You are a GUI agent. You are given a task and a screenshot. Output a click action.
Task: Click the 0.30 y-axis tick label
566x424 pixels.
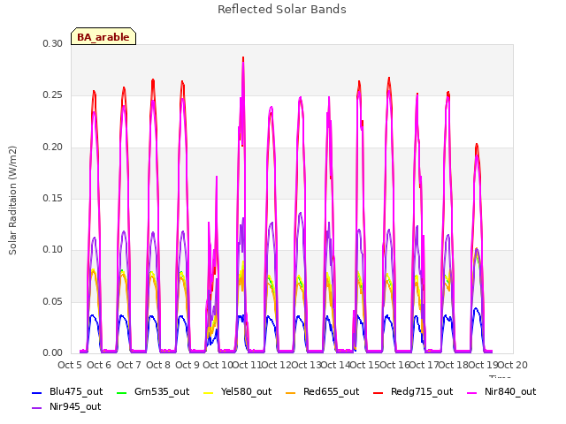tap(52, 43)
